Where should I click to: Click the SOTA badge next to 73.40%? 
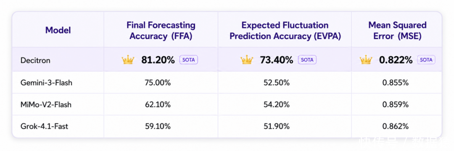307,60
